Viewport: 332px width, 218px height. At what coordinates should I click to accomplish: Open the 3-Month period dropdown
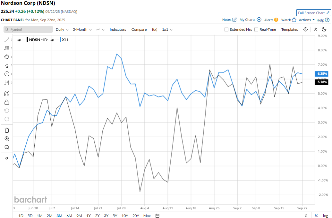click(82, 29)
